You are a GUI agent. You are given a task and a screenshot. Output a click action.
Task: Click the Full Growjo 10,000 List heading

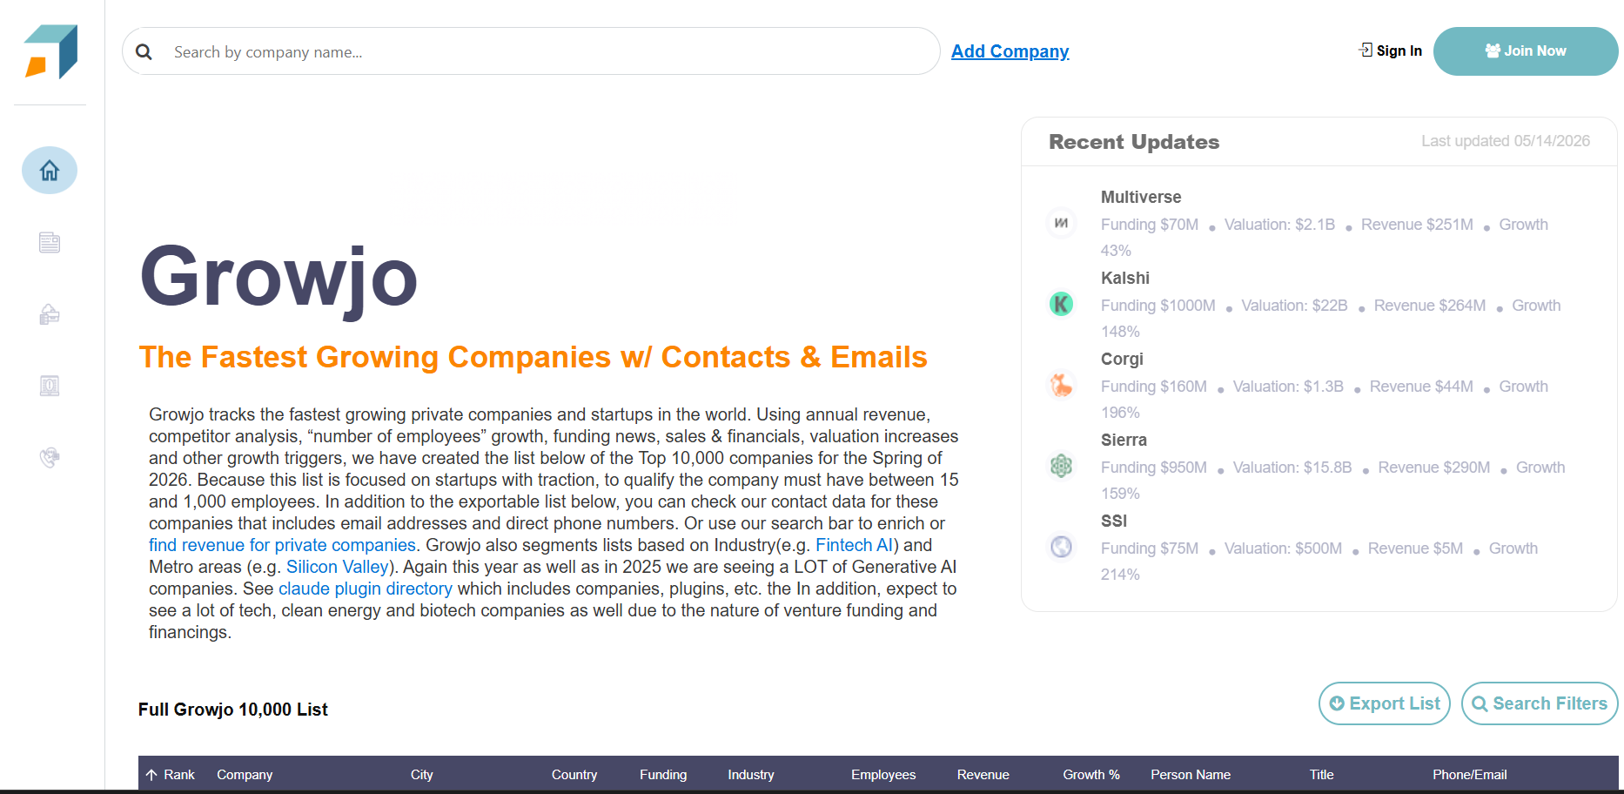(233, 710)
